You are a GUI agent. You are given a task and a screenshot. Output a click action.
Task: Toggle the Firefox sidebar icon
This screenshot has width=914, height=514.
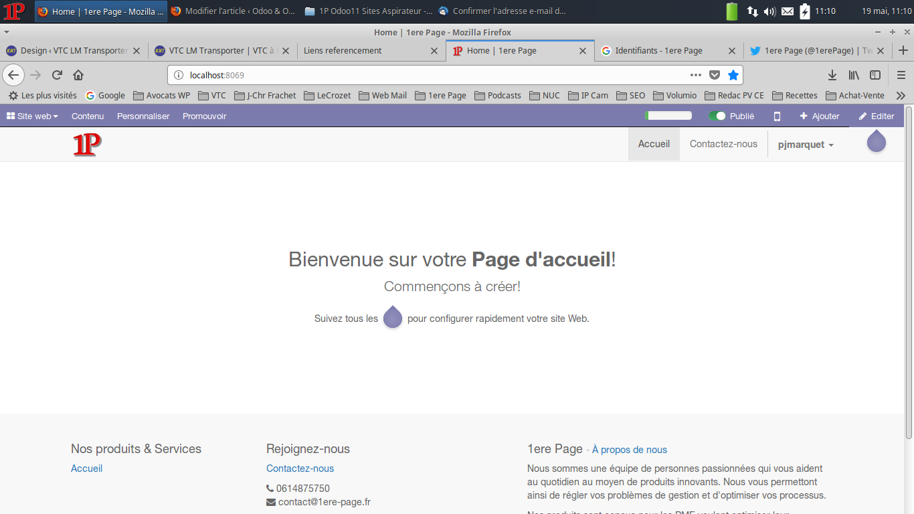point(875,75)
